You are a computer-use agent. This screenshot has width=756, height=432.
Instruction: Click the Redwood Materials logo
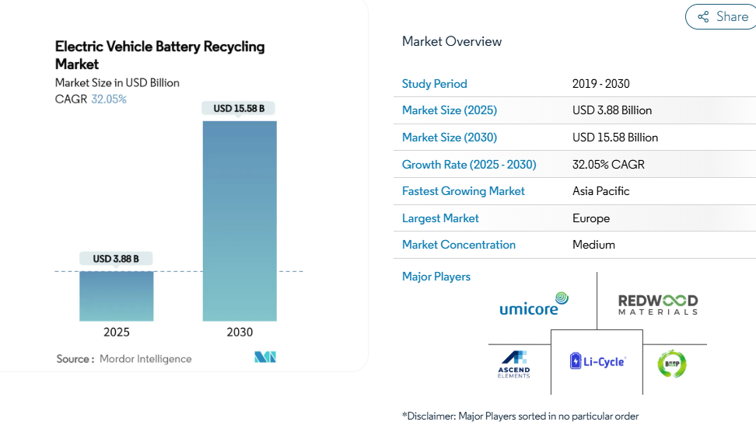coord(658,304)
